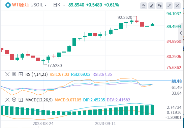
Task: Select the pencil drawing tool
Action: pyautogui.click(x=152, y=5)
